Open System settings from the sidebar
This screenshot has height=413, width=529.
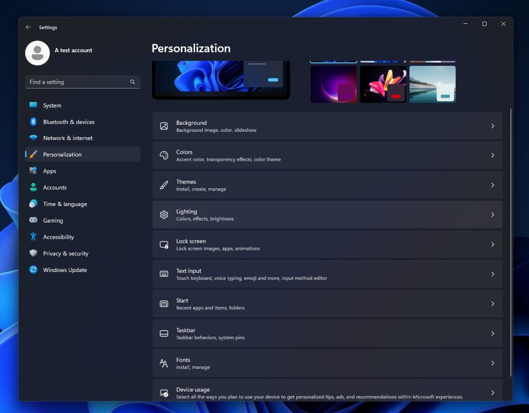[34, 105]
